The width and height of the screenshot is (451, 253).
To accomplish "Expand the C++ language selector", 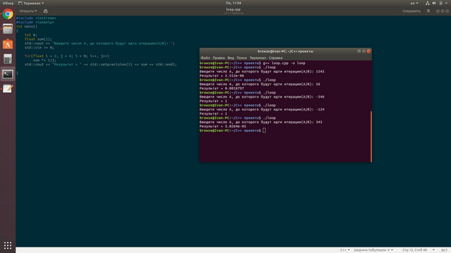I will pyautogui.click(x=345, y=250).
